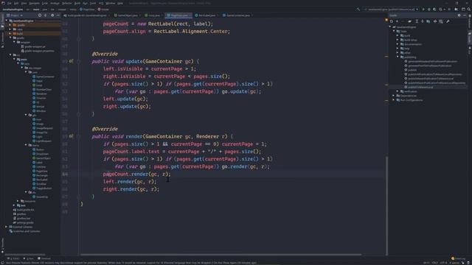The width and height of the screenshot is (472, 265).
Task: Open Search Everywhere magnifier icon
Action: click(x=469, y=10)
